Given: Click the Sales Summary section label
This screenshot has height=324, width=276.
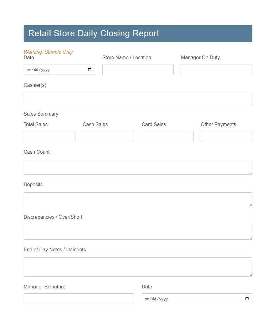Looking at the screenshot, I should (x=41, y=114).
